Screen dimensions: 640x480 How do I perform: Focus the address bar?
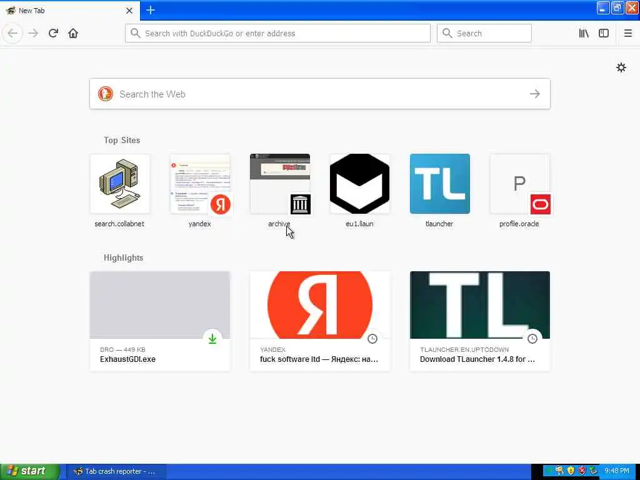pos(277,33)
